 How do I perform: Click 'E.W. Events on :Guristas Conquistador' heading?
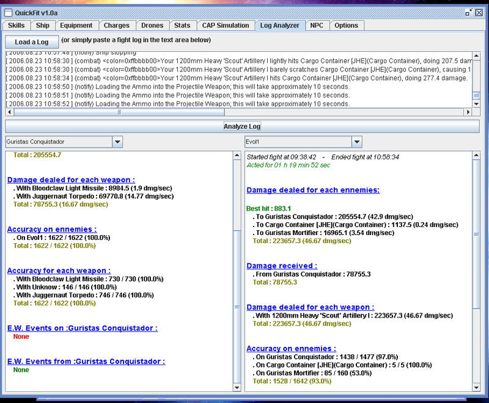[x=82, y=328]
